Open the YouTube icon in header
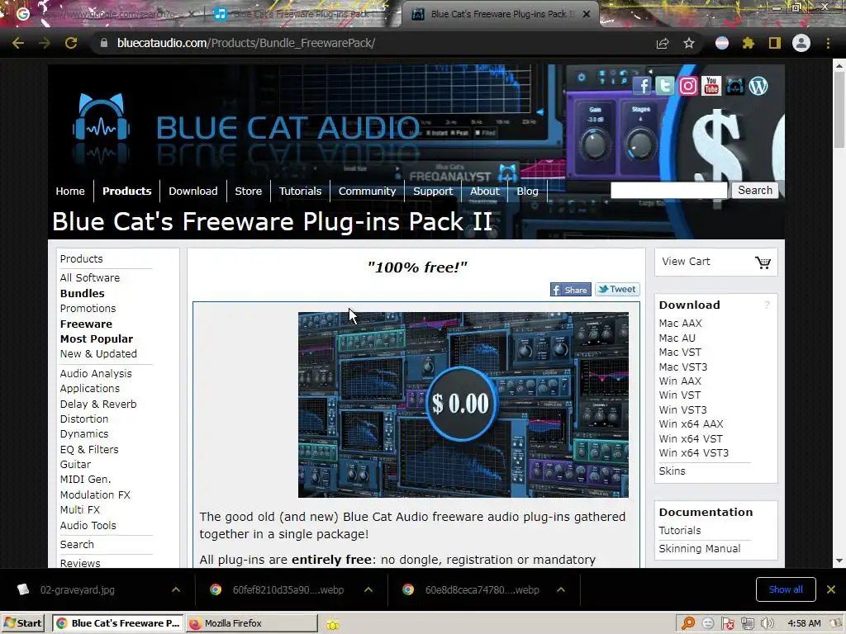This screenshot has width=846, height=634. point(711,86)
